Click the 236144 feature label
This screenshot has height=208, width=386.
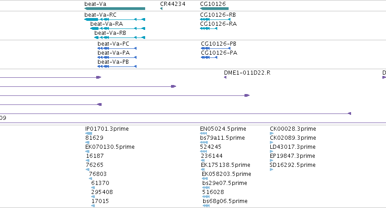click(x=212, y=156)
